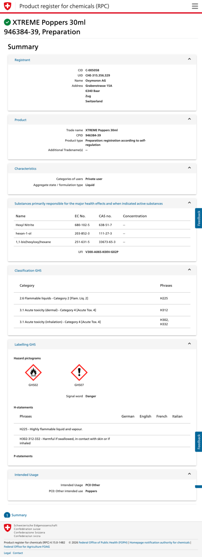Collapse the Product section chevron
202x557 pixels.
click(189, 119)
